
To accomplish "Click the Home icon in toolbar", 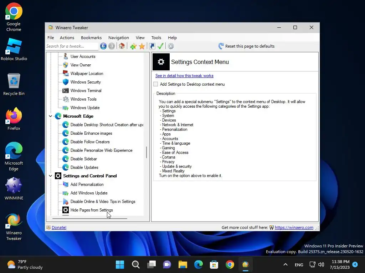I will click(x=122, y=46).
